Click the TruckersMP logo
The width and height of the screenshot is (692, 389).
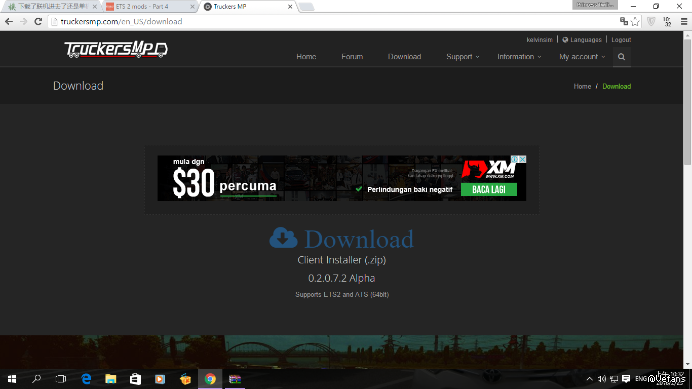pos(116,50)
